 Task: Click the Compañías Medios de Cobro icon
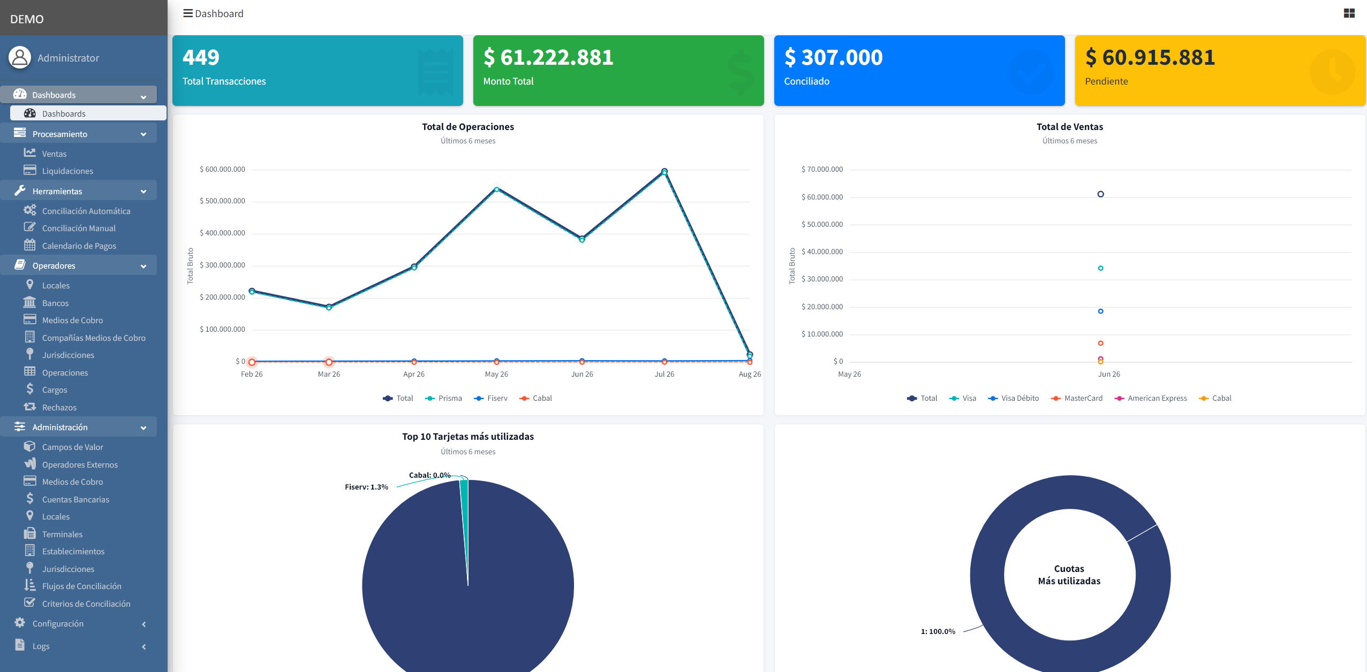click(x=29, y=337)
